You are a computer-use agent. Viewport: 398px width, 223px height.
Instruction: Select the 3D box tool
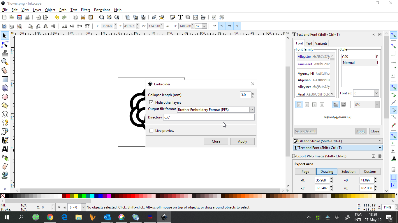pos(5,88)
